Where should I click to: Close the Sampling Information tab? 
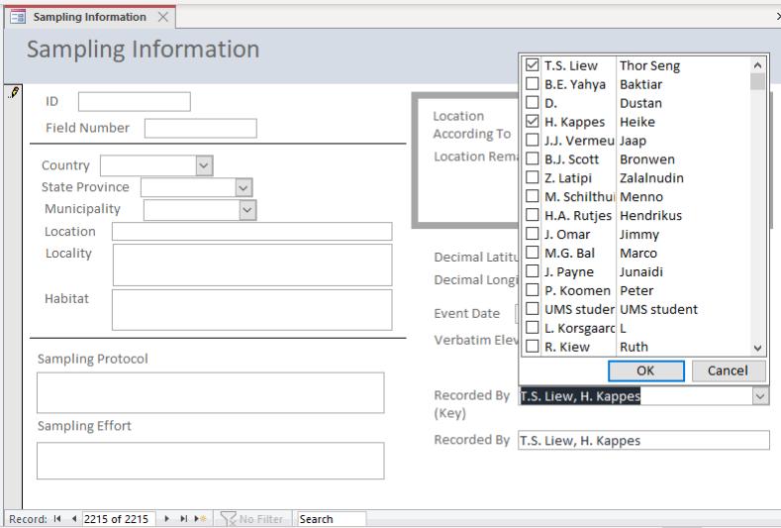(163, 17)
